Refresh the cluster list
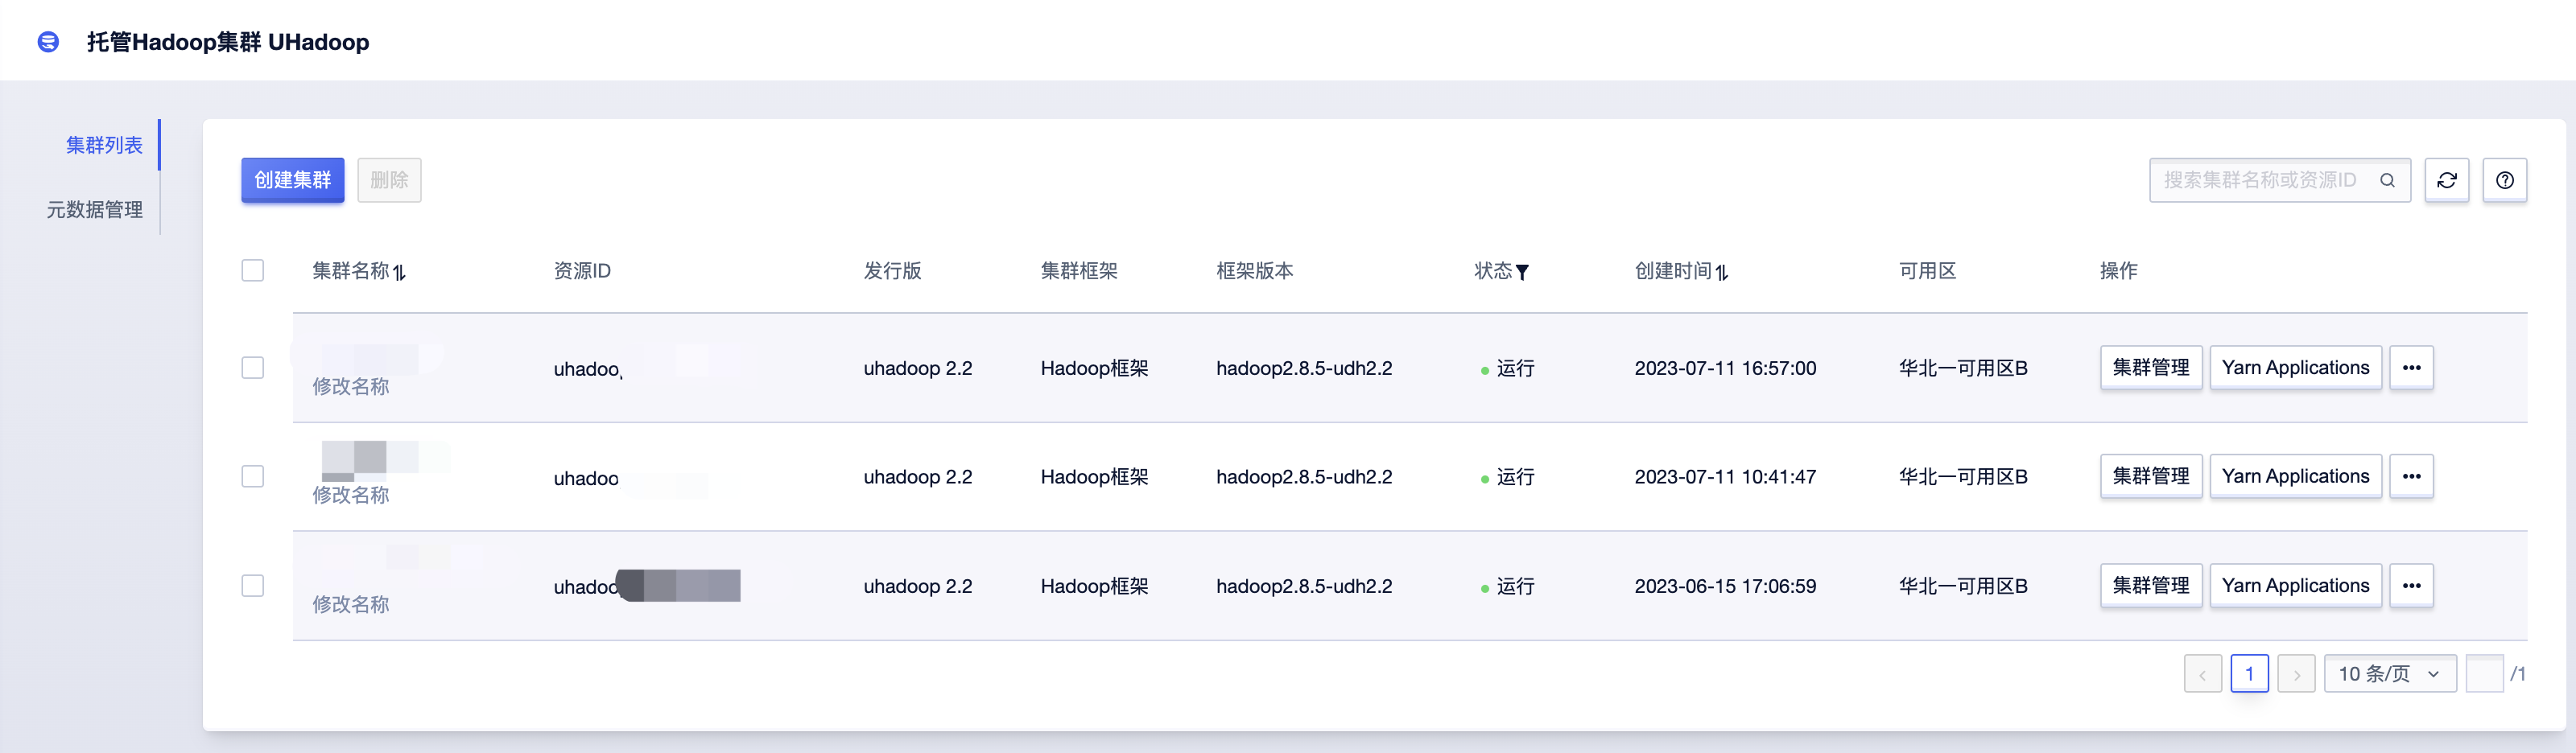 2446,180
